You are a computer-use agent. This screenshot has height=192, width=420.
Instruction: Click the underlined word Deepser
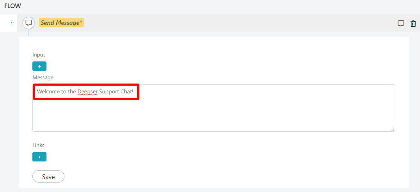click(88, 92)
